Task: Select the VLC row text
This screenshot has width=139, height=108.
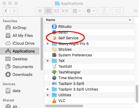Action: click(x=62, y=101)
